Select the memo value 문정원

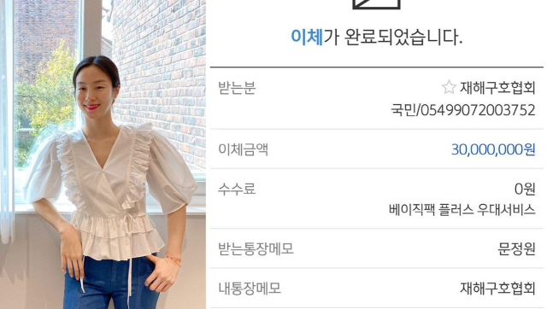click(x=516, y=249)
